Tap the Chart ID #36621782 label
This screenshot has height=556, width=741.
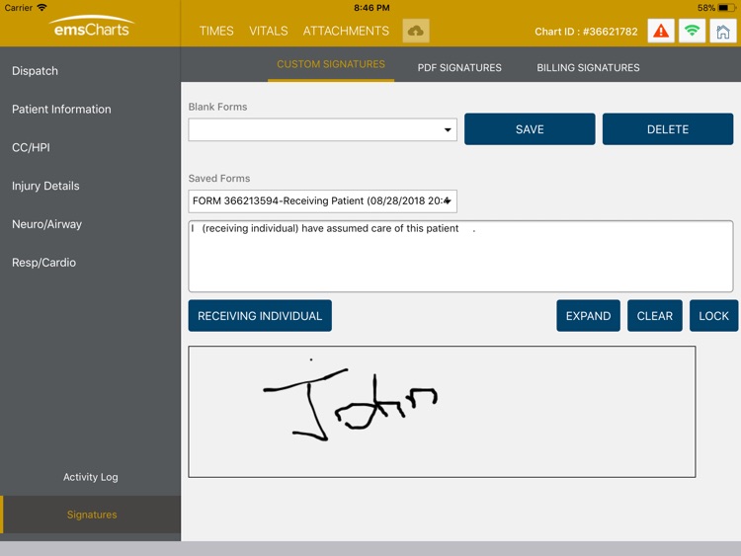click(x=586, y=32)
